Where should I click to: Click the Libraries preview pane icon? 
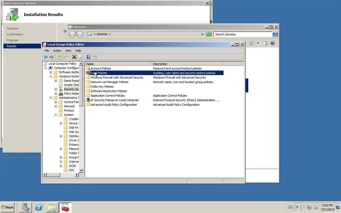tap(265, 43)
